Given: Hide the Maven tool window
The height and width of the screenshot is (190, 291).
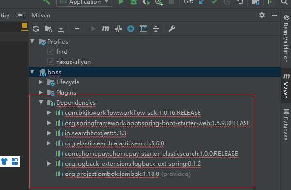Looking at the screenshot, I should click(x=275, y=15).
